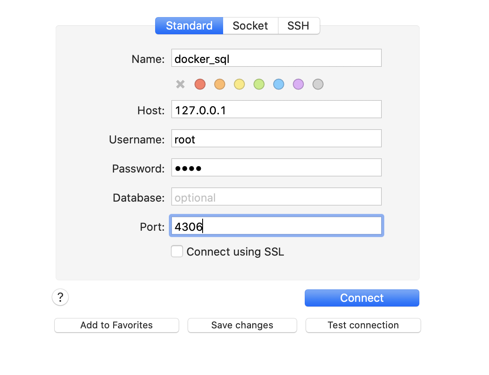The height and width of the screenshot is (375, 489).
Task: Open the SSH connection tab
Action: tap(298, 26)
